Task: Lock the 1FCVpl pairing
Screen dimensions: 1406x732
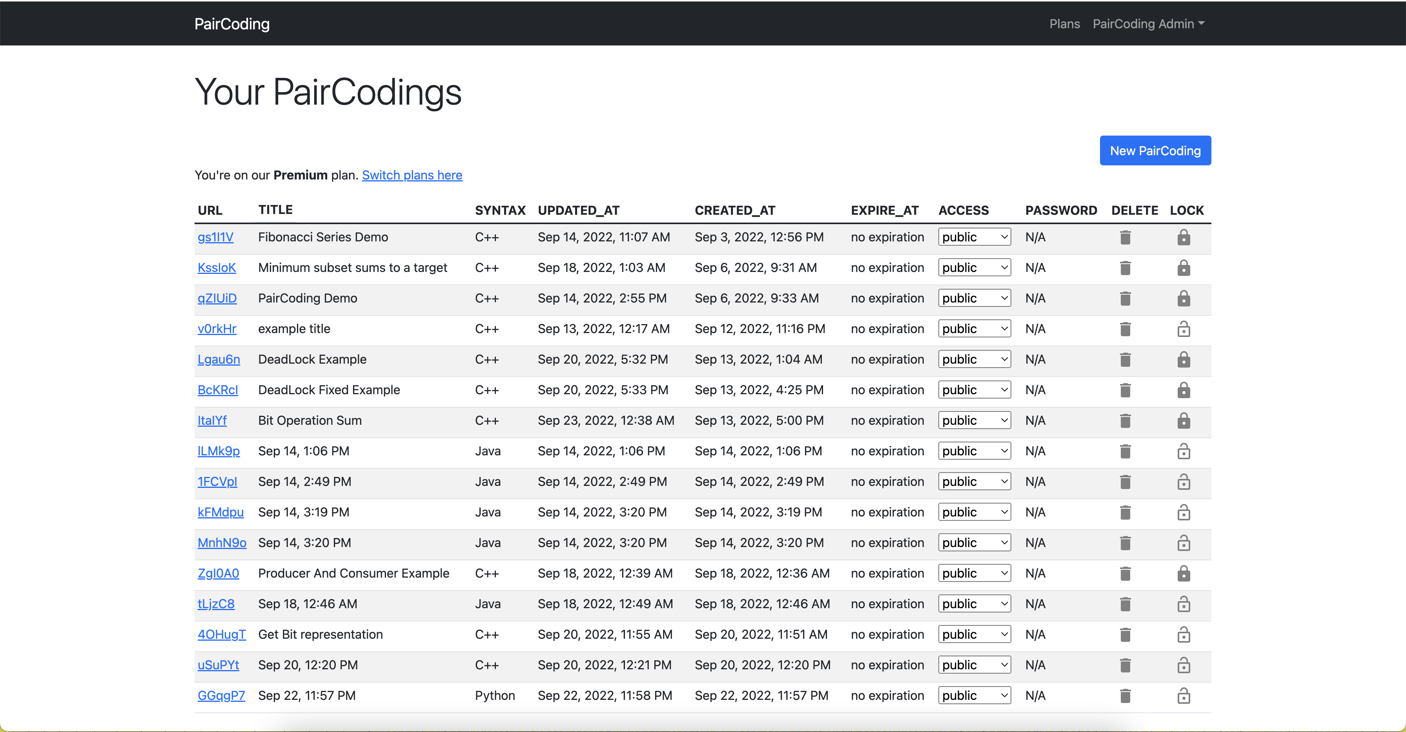Action: [1183, 481]
